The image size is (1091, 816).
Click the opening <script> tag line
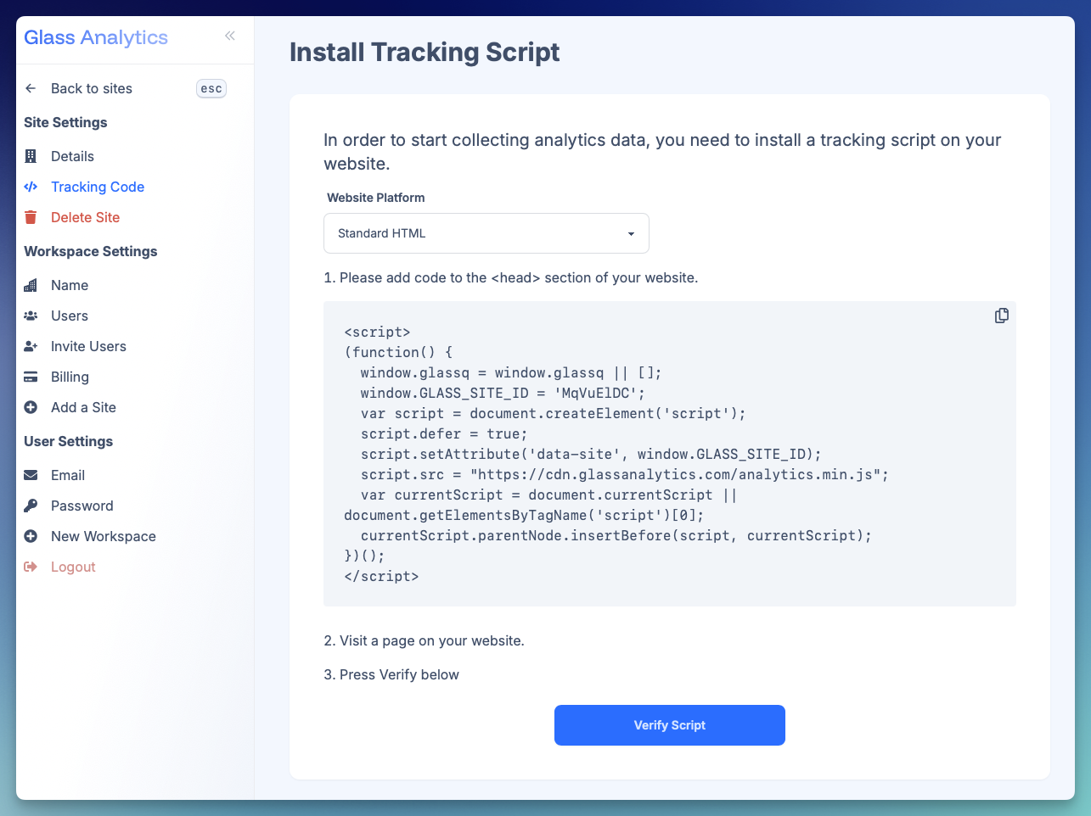(377, 332)
